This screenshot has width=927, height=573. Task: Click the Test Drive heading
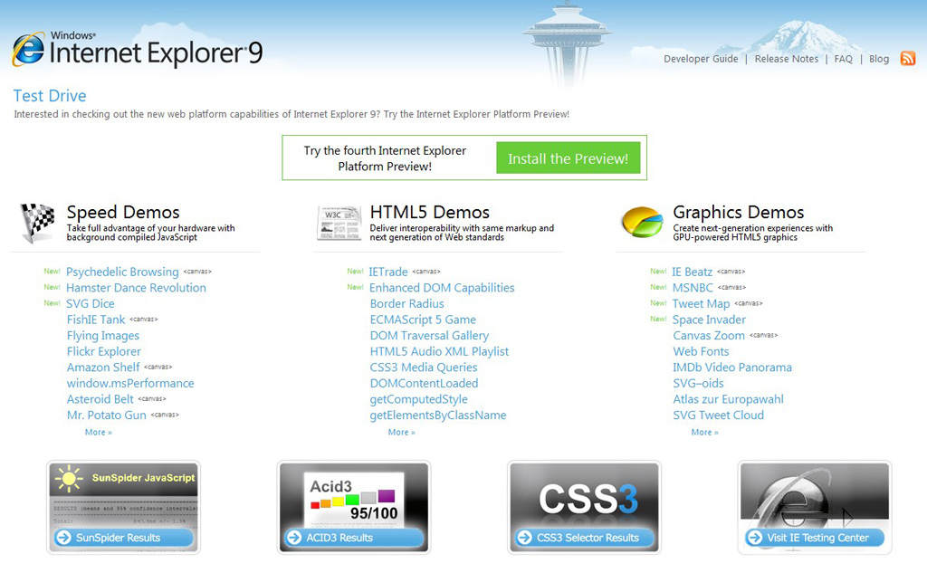(x=50, y=96)
